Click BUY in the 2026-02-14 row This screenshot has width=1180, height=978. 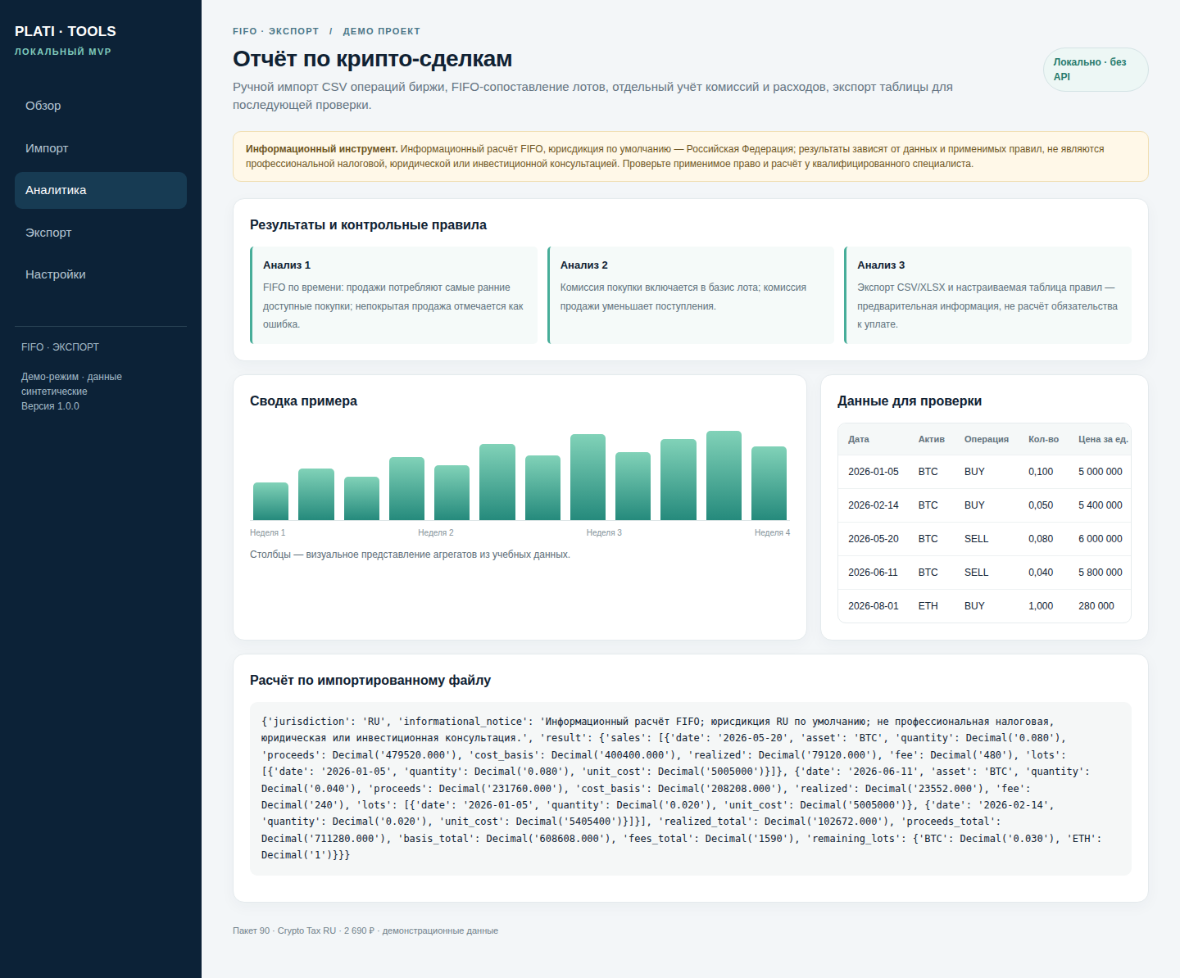(x=974, y=505)
